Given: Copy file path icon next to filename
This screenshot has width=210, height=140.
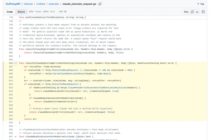Looking at the screenshot, I should (100, 4).
